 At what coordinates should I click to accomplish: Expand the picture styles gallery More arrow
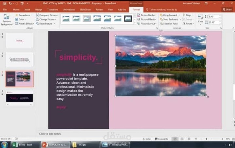[135, 23]
